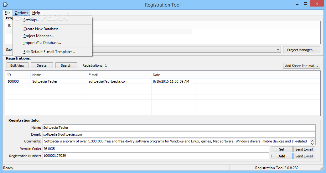
Task: Click Registration Tool 2.0.8.282 version text
Action: tap(277, 168)
